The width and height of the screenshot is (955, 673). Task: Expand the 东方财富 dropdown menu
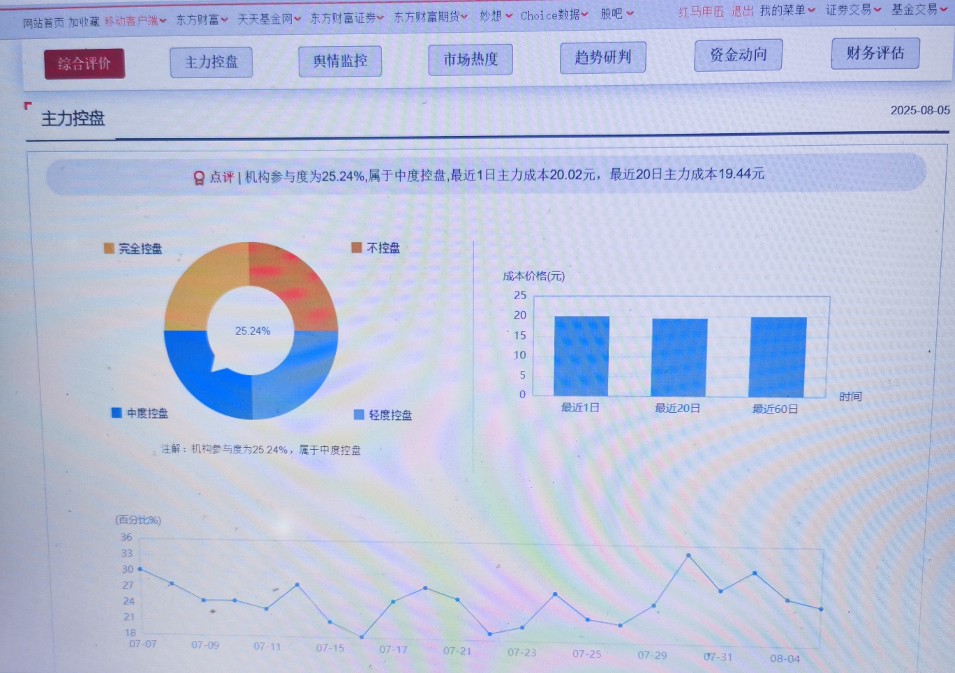202,20
